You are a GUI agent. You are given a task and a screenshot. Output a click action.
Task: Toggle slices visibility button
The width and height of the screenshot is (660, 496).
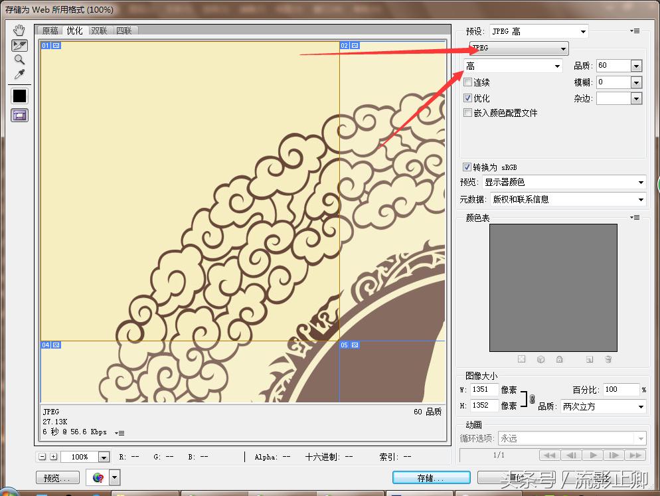(19, 115)
